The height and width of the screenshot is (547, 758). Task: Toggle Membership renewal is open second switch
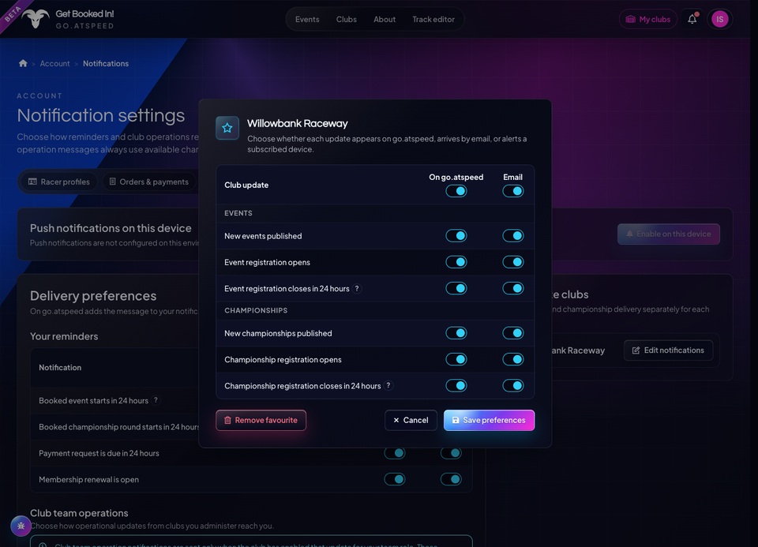coord(451,479)
